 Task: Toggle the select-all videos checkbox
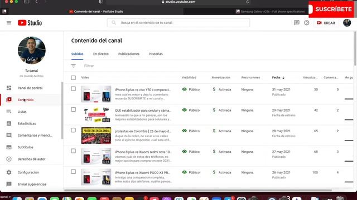pyautogui.click(x=73, y=78)
